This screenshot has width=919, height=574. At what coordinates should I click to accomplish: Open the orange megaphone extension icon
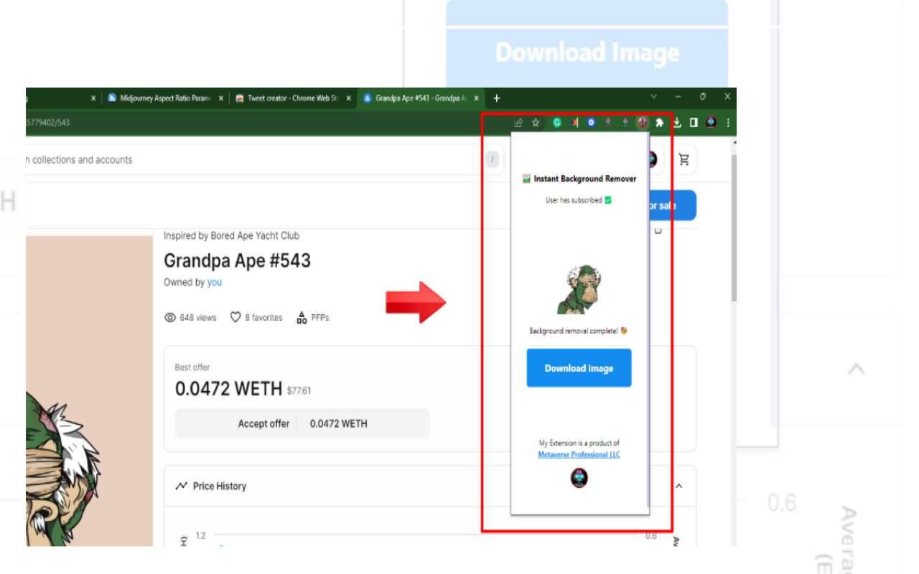pyautogui.click(x=574, y=123)
